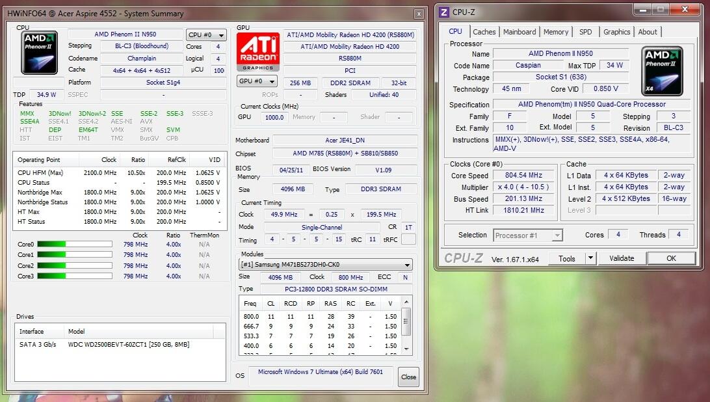This screenshot has height=402, width=710.
Task: Click the Stepping BL-C3 (Bloodhound) field
Action: (142, 46)
